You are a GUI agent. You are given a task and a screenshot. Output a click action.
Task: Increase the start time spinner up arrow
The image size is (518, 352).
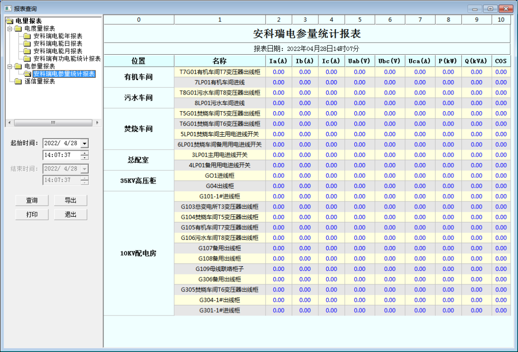(85, 153)
